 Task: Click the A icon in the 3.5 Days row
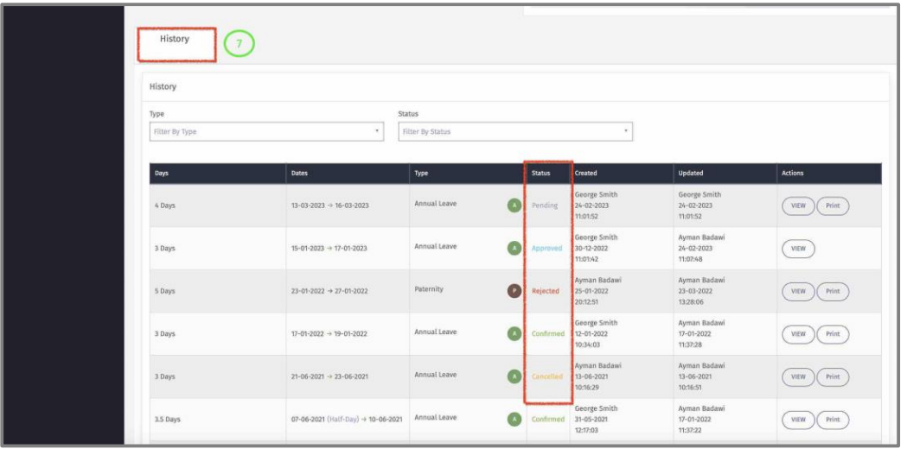tap(513, 419)
